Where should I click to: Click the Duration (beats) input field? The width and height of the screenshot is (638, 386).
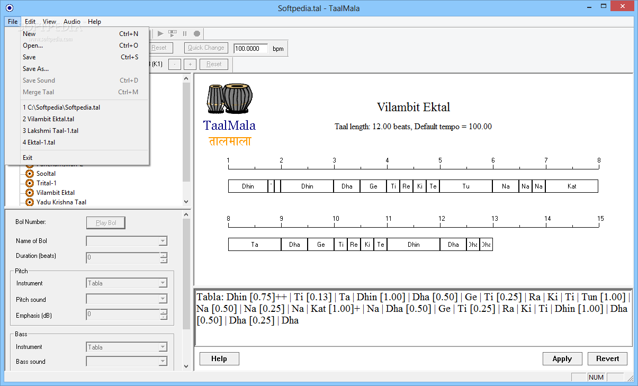click(123, 257)
